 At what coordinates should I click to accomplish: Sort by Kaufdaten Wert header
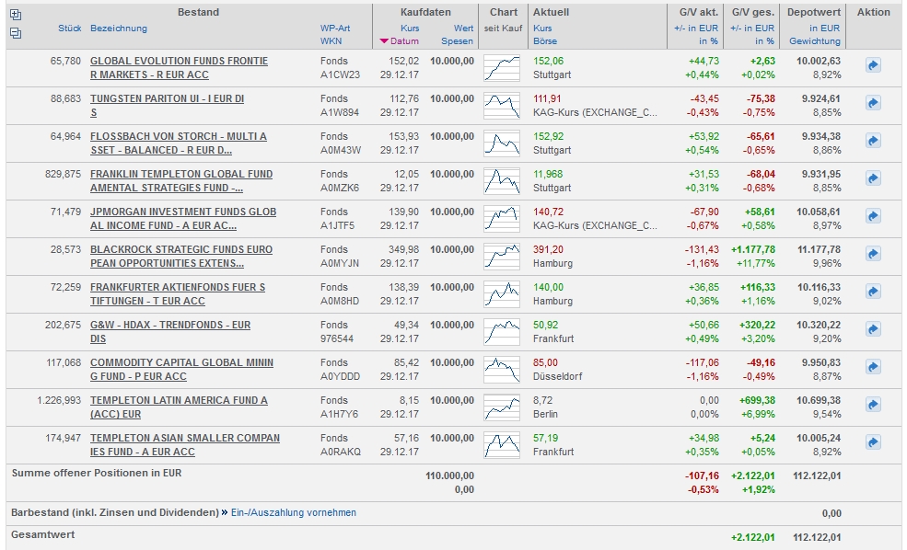coord(463,28)
